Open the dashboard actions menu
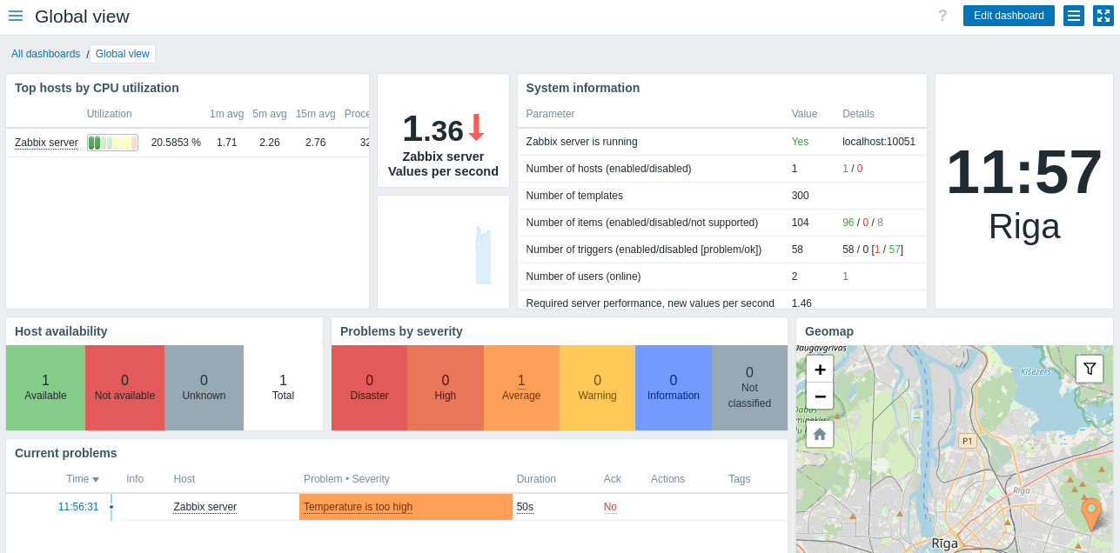The width and height of the screenshot is (1120, 553). coord(1073,15)
